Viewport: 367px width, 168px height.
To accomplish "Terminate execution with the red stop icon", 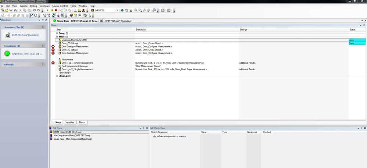I will 56,10.
